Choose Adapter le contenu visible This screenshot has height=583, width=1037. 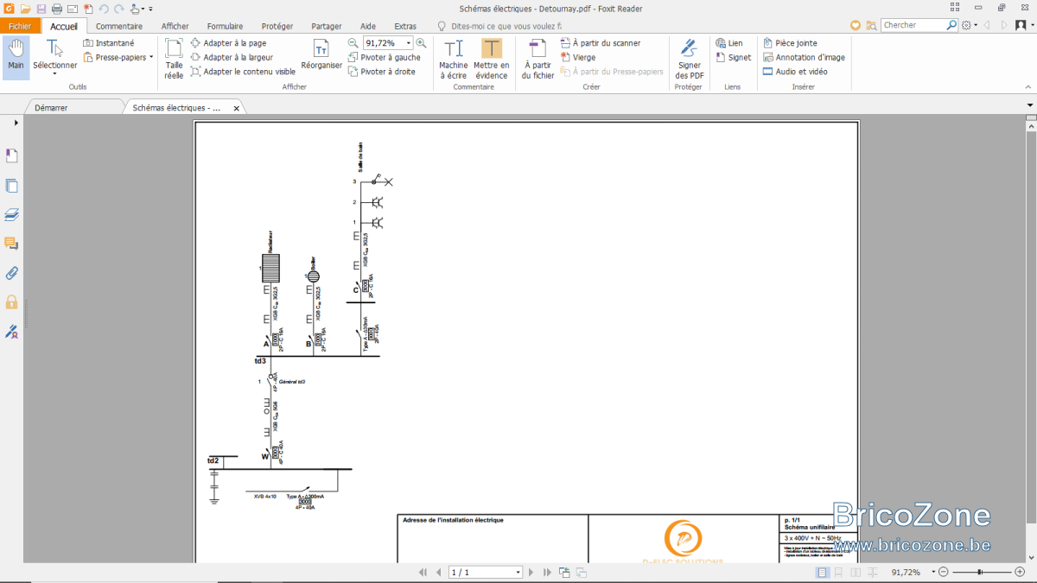(243, 72)
